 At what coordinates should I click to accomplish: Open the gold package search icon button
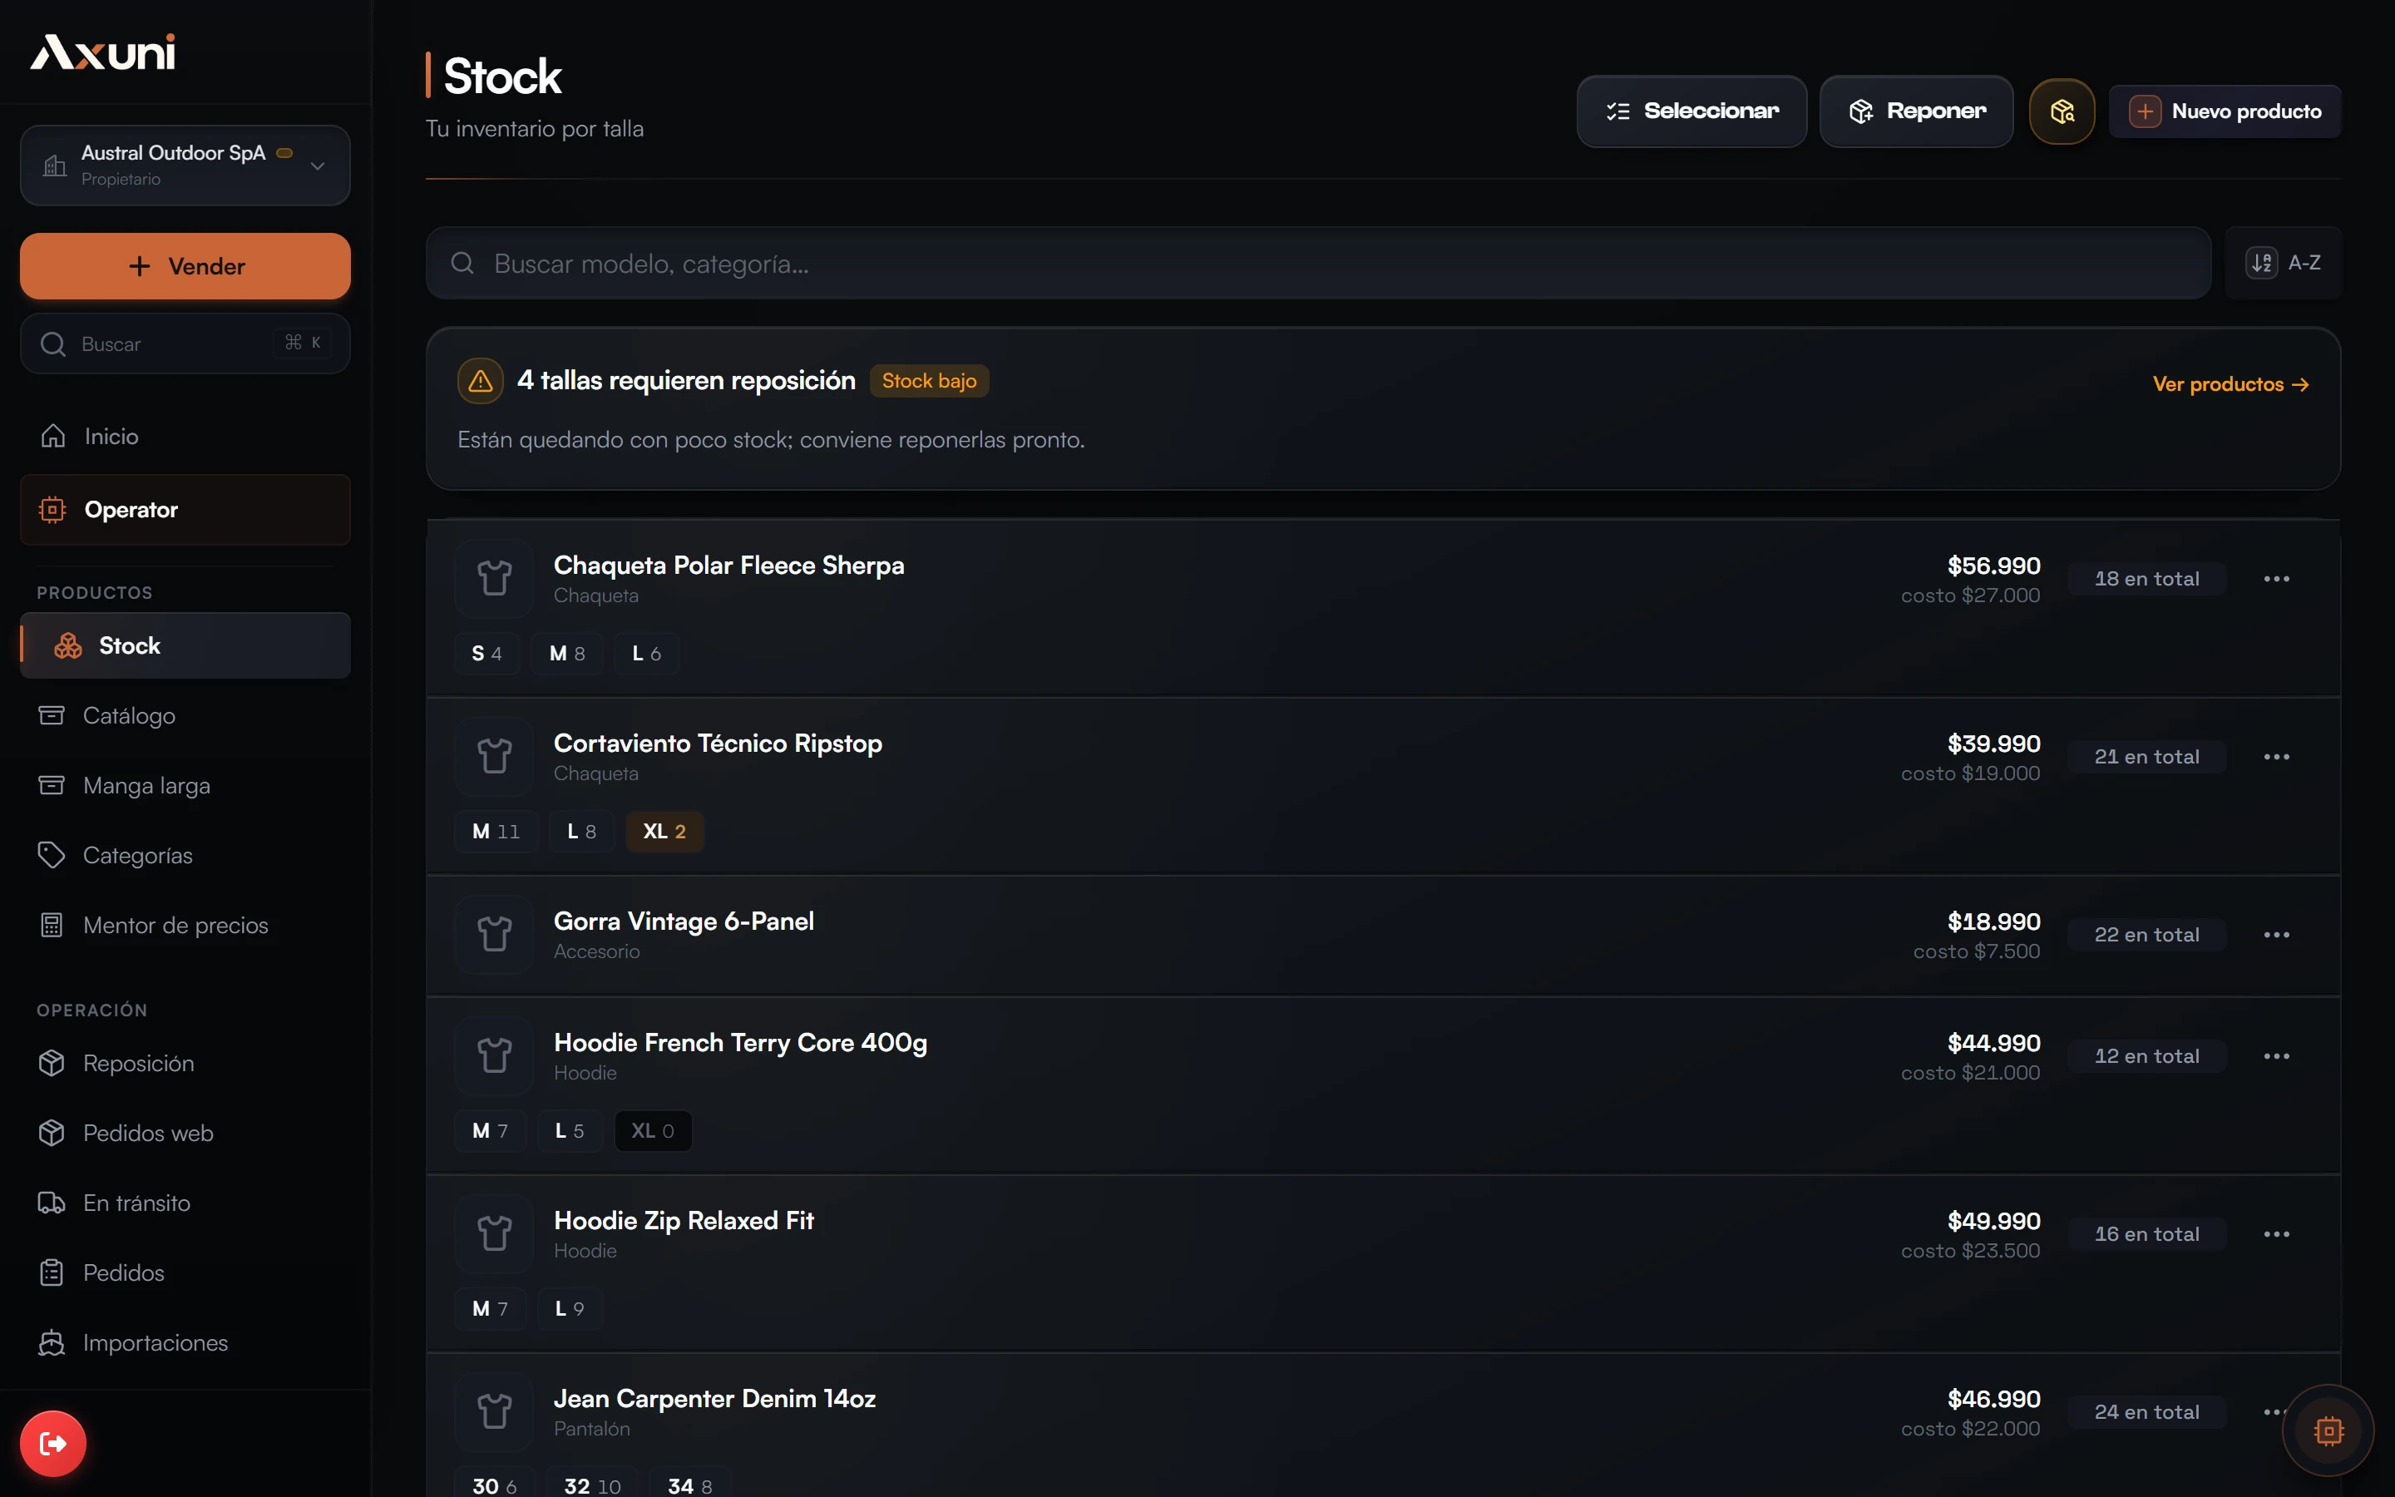[x=2062, y=111]
